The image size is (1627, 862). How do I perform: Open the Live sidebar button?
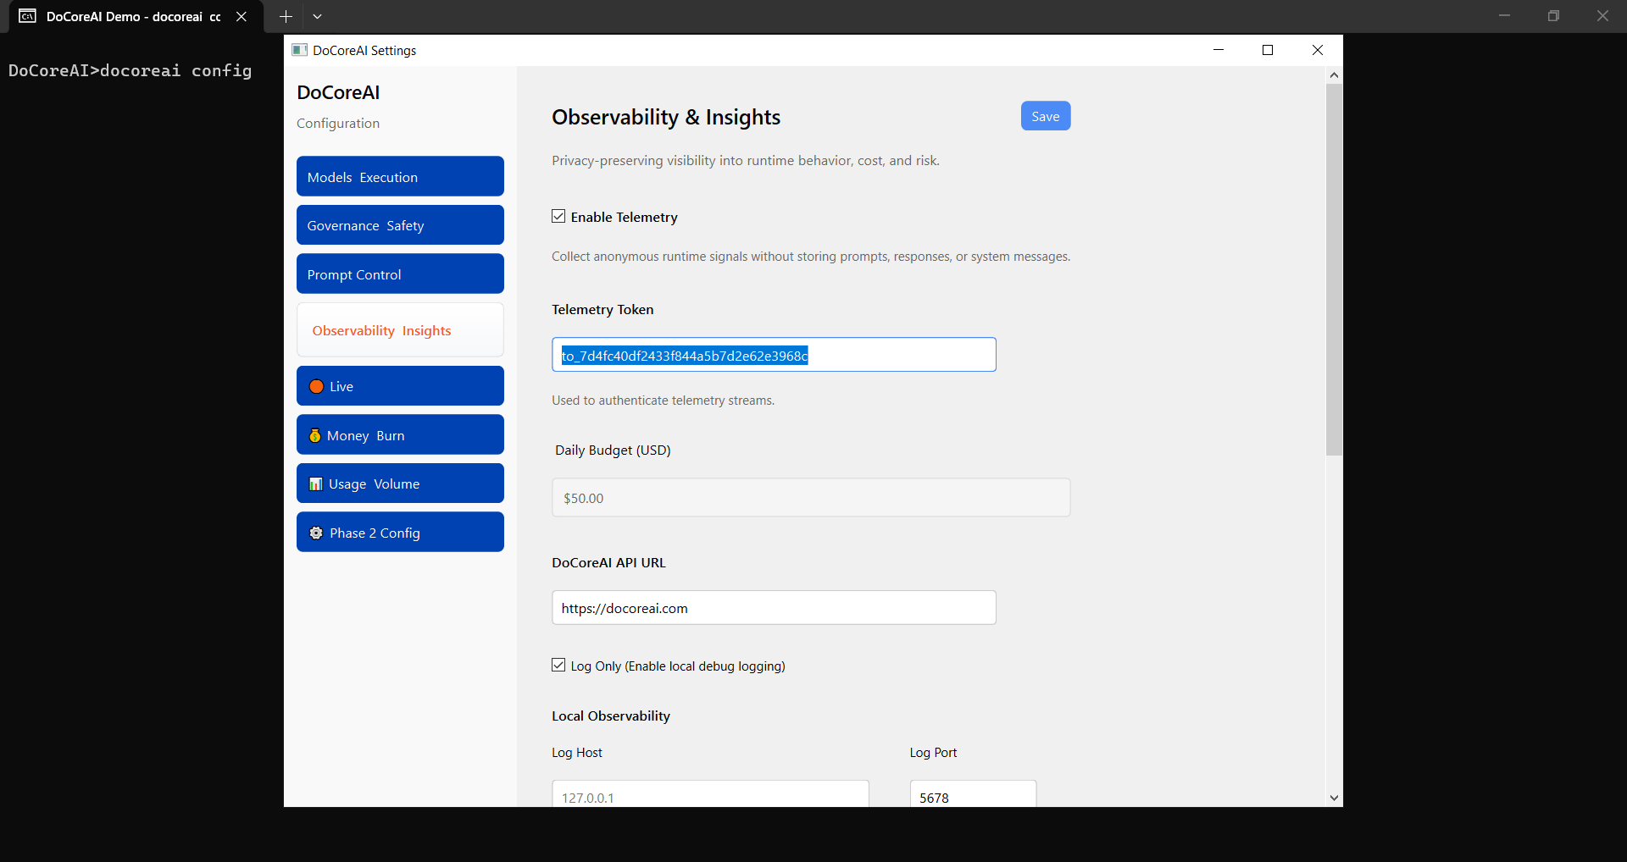point(400,386)
